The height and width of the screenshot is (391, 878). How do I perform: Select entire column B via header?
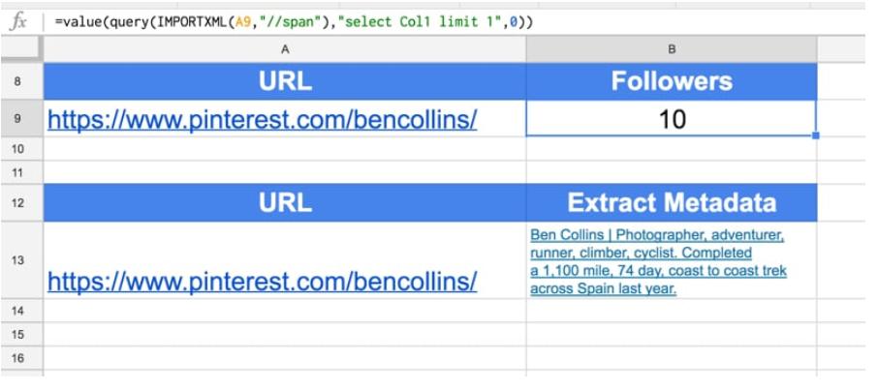(x=671, y=48)
